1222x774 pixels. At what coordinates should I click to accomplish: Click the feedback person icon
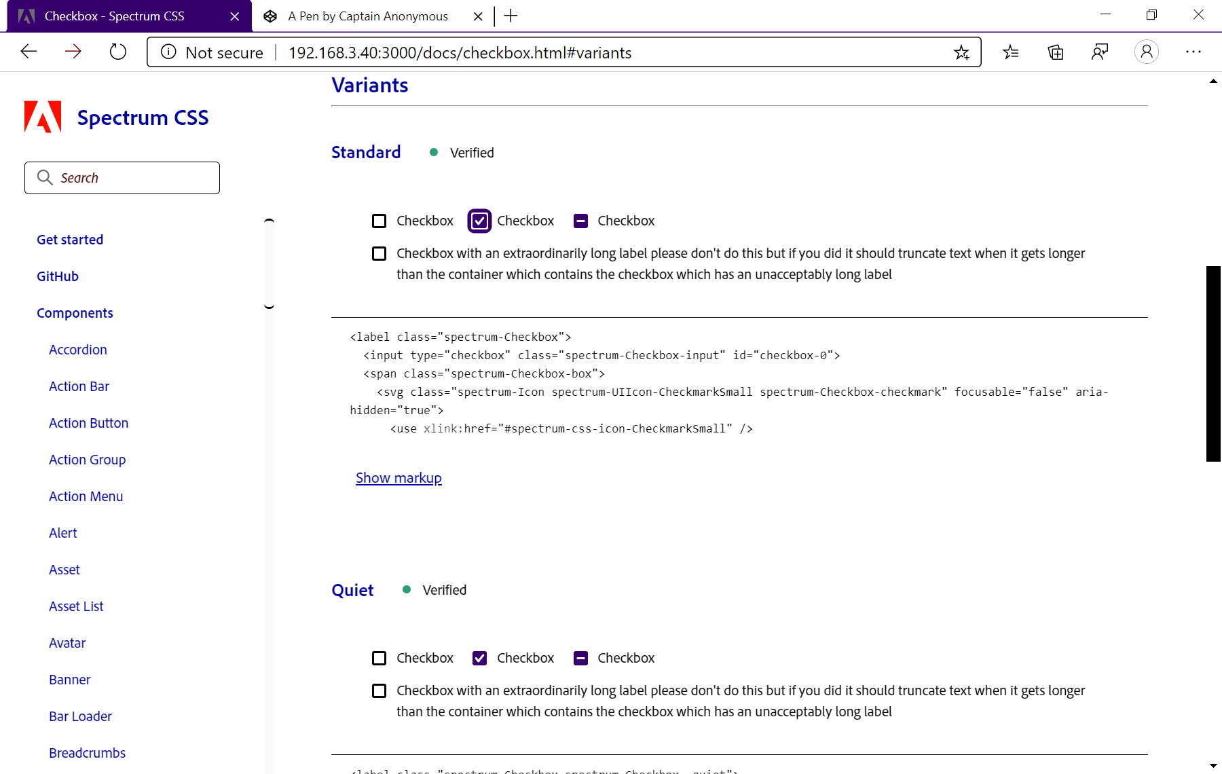(1100, 52)
